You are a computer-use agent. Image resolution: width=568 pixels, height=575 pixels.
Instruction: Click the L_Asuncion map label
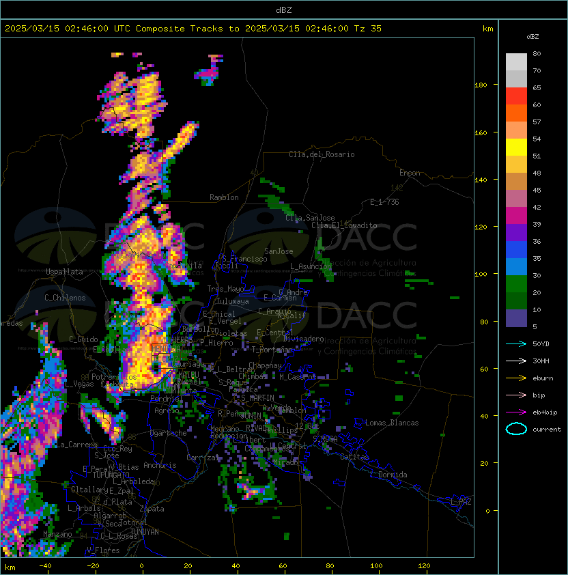pyautogui.click(x=311, y=266)
